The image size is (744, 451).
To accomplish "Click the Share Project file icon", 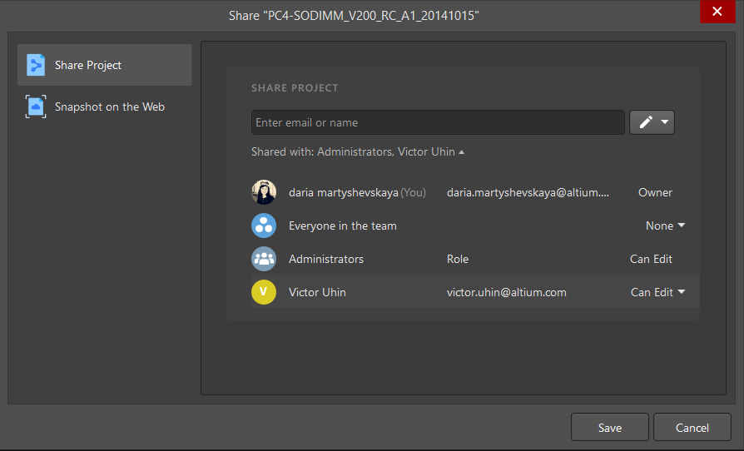I will [36, 65].
